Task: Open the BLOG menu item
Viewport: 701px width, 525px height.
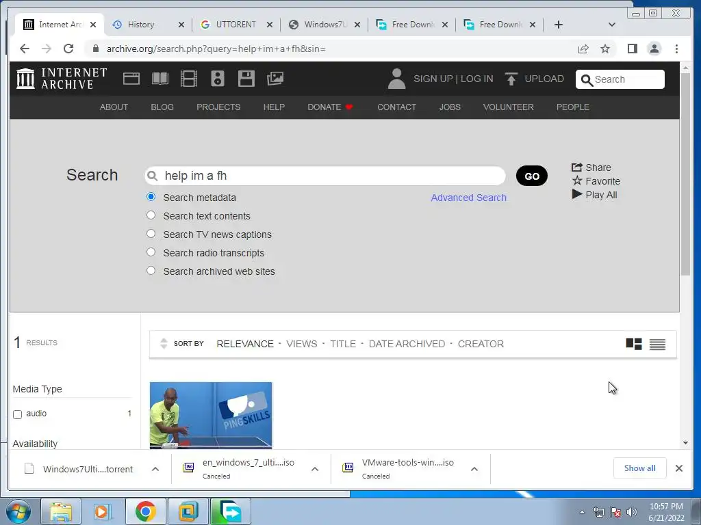Action: 162,107
